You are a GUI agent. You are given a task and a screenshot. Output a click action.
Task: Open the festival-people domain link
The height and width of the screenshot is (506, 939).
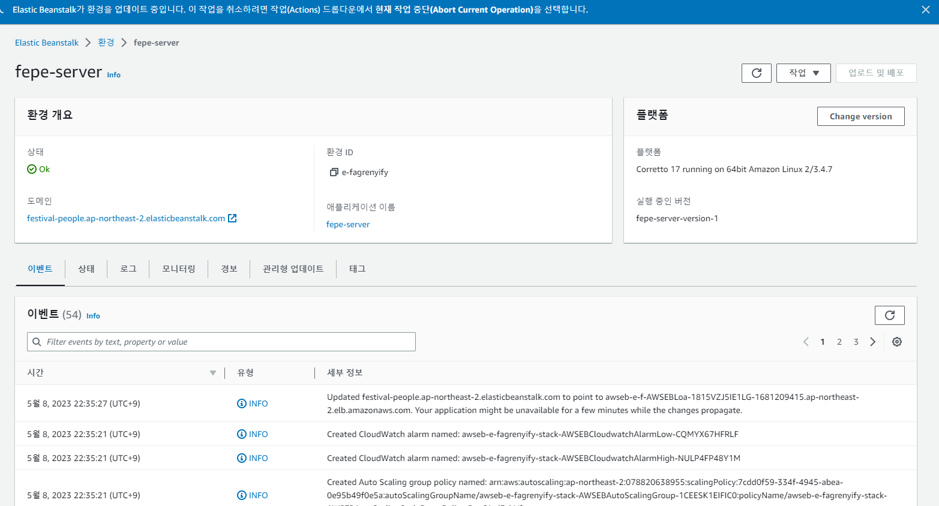[126, 218]
